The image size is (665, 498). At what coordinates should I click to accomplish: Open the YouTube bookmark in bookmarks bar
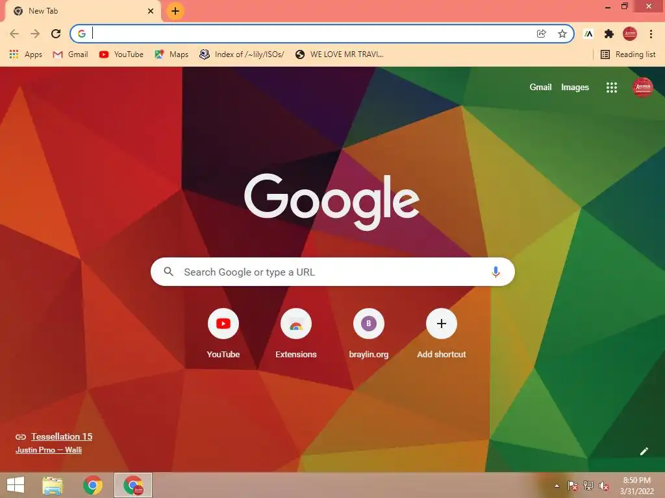click(121, 54)
